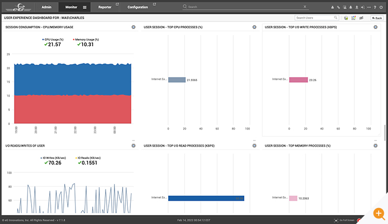This screenshot has width=388, height=224.
Task: Click the globe with green arrow icon
Action: pyautogui.click(x=346, y=18)
